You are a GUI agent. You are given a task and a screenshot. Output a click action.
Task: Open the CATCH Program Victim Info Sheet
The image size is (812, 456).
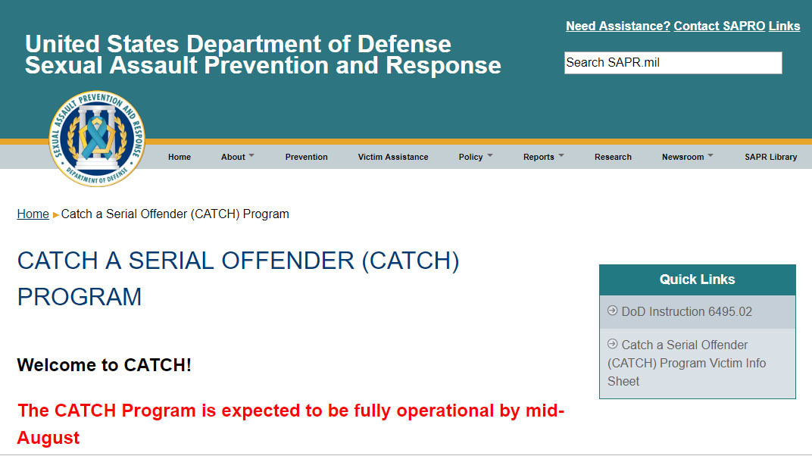click(x=686, y=363)
